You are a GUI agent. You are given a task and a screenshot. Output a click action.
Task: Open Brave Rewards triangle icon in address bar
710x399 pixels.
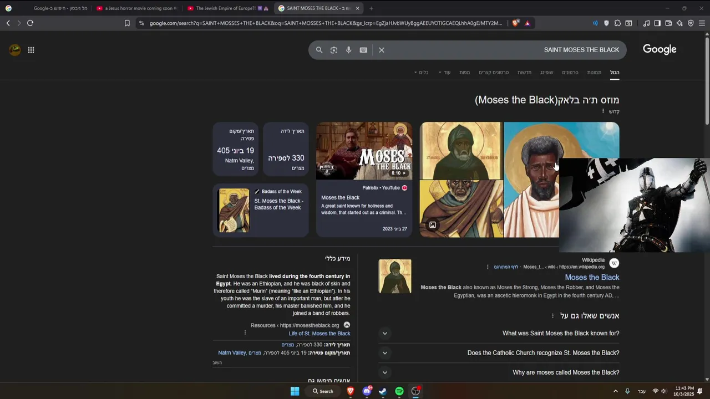[527, 23]
